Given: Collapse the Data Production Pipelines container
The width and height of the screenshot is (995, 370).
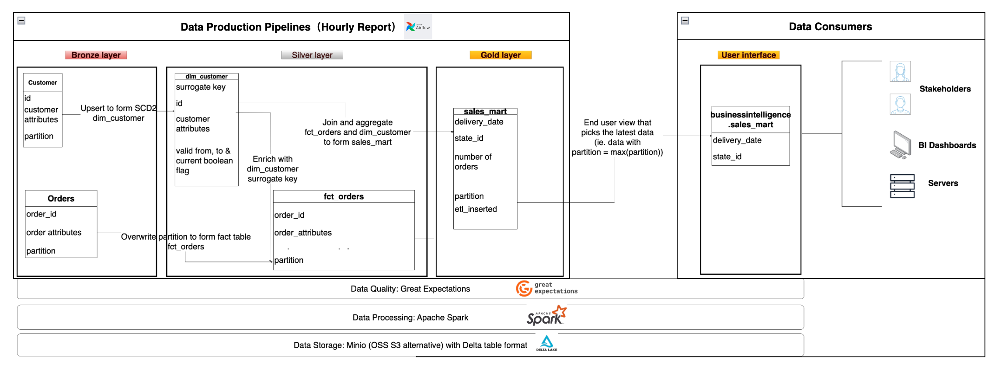Looking at the screenshot, I should tap(21, 21).
